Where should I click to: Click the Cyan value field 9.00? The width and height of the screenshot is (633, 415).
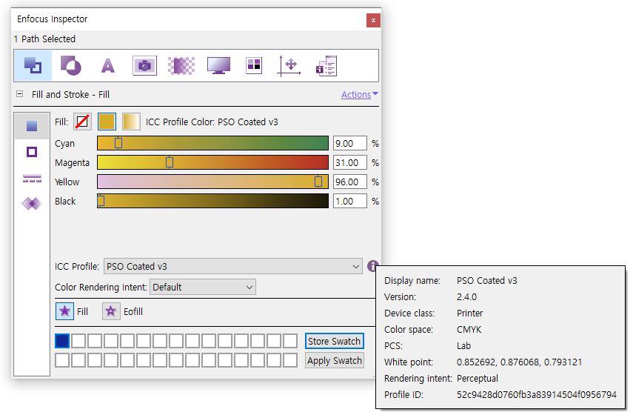pos(350,144)
